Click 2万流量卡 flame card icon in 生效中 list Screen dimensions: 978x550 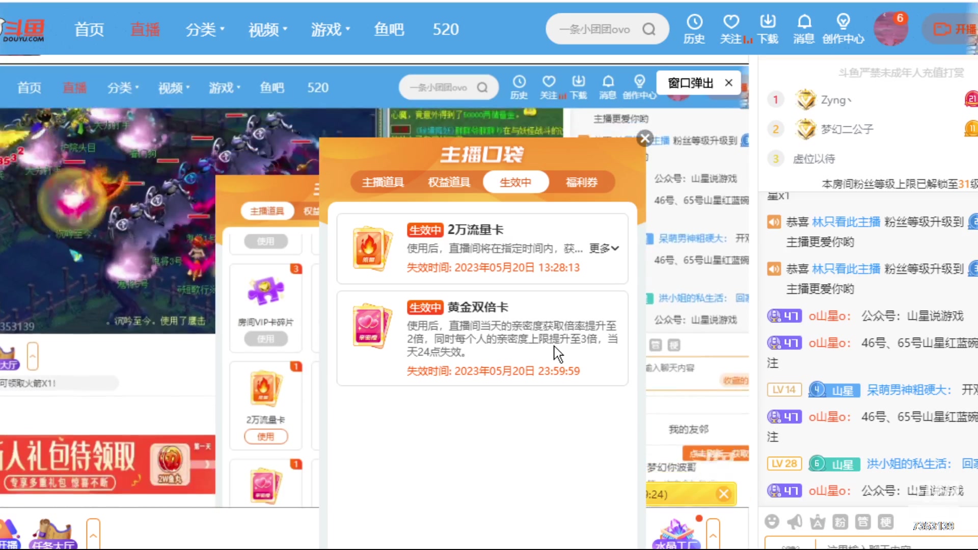click(371, 249)
